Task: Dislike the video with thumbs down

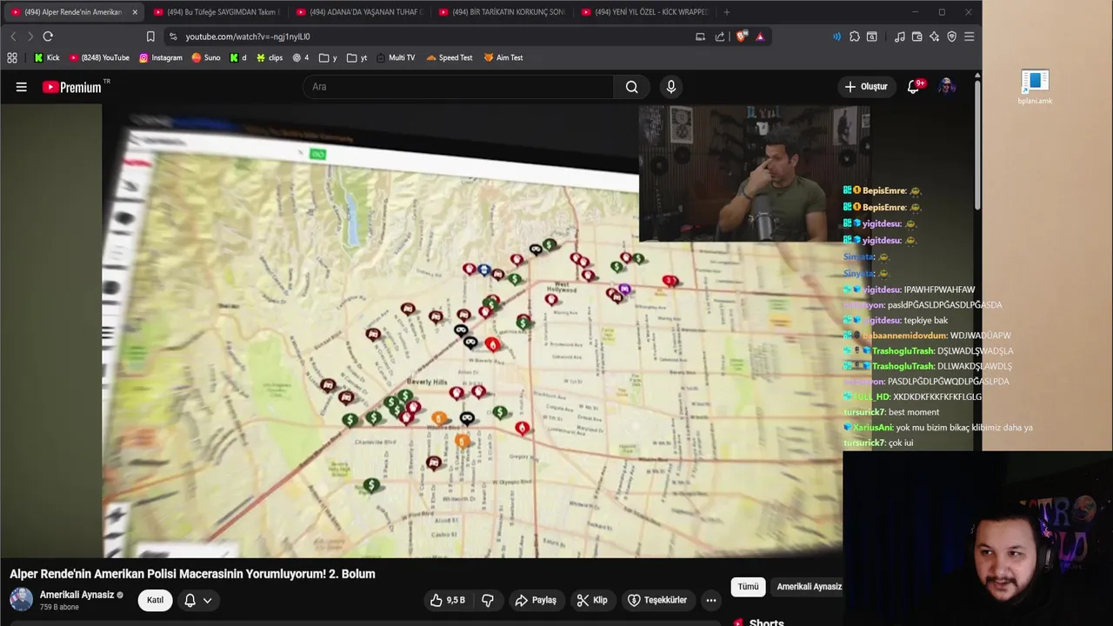Action: coord(488,600)
